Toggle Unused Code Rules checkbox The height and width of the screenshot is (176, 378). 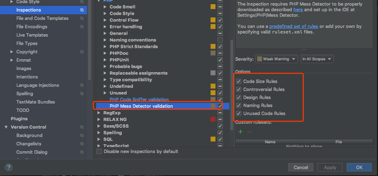click(x=239, y=113)
